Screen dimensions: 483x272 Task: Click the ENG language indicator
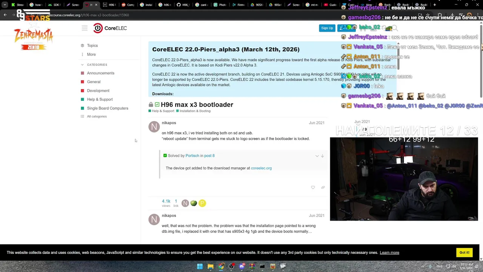point(439,266)
